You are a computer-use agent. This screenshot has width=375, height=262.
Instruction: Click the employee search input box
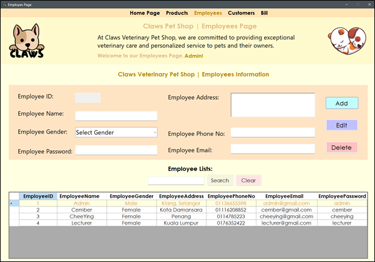tap(176, 180)
